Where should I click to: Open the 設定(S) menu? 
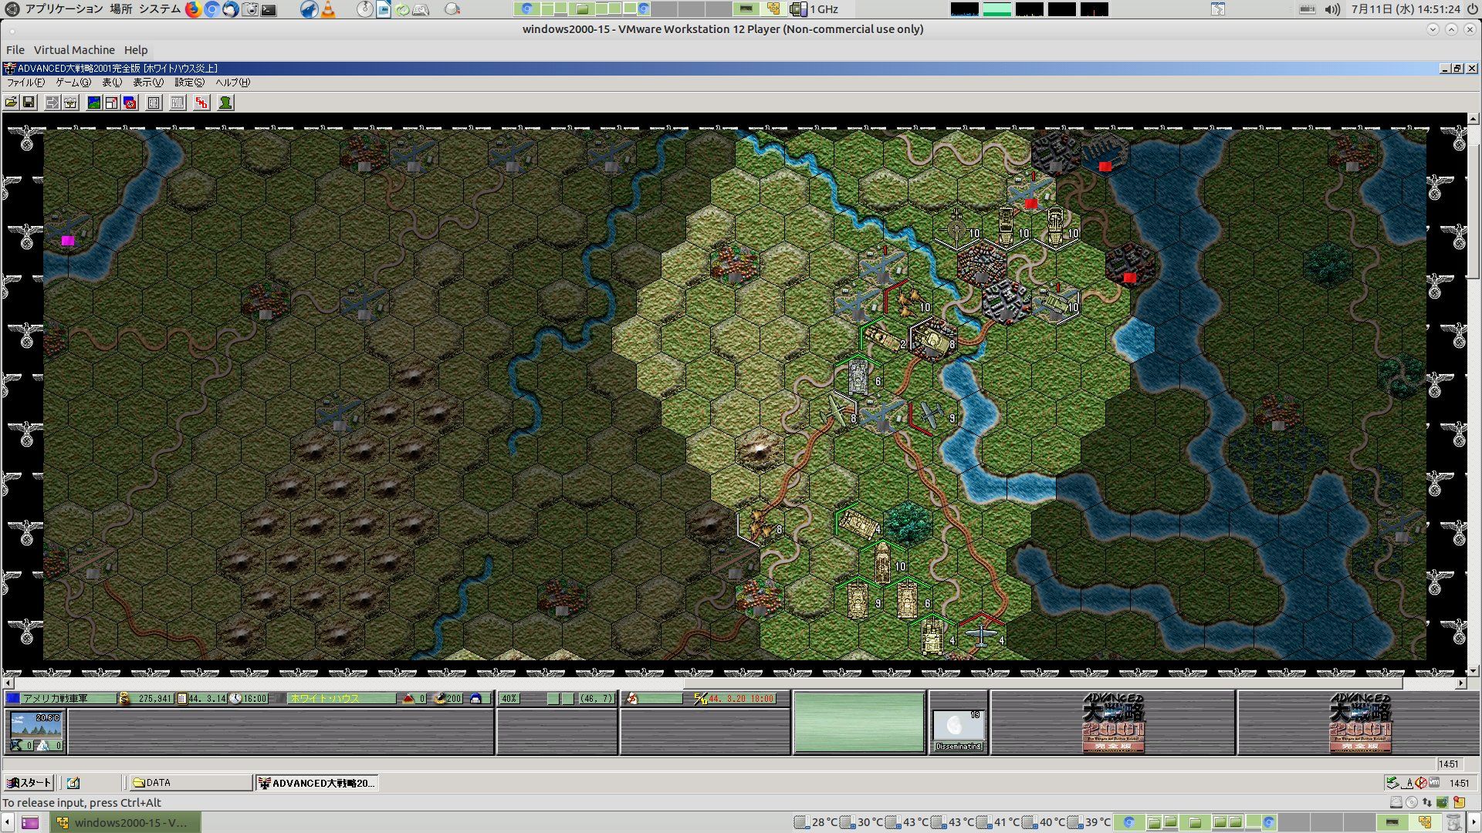point(189,83)
